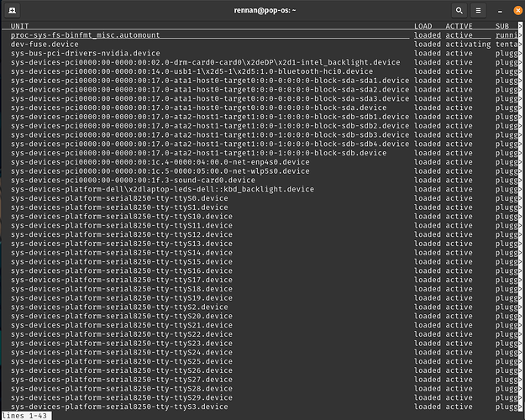Close the terminal window
This screenshot has width=525, height=420.
[x=517, y=10]
